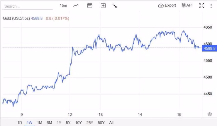
Task: Open the chart type line icon
Action: click(x=76, y=6)
